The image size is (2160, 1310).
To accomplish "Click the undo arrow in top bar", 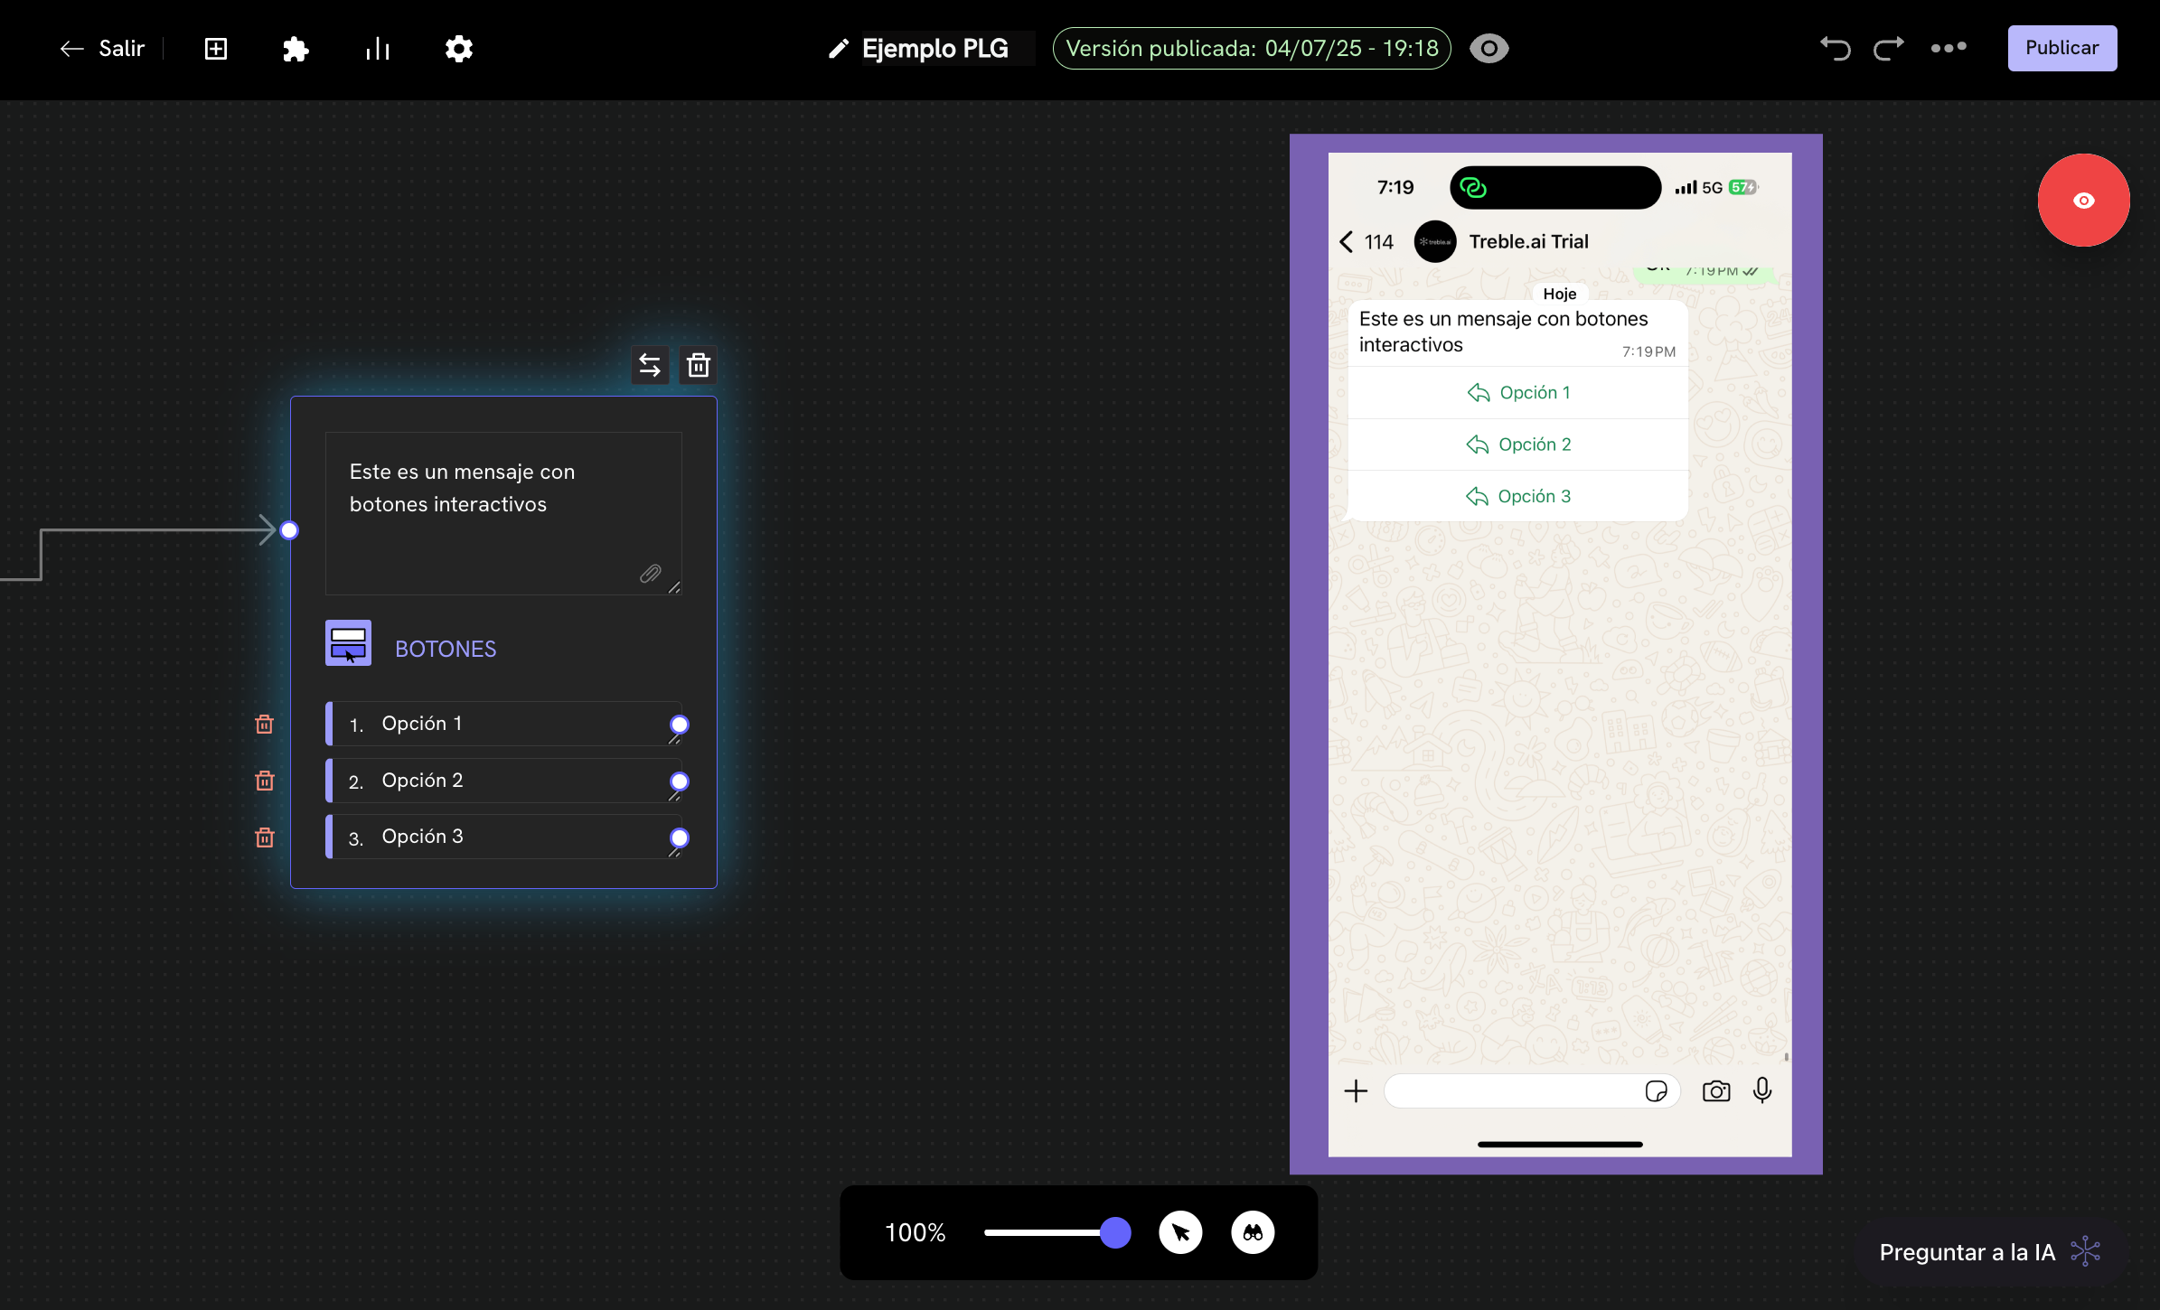I will [1835, 48].
